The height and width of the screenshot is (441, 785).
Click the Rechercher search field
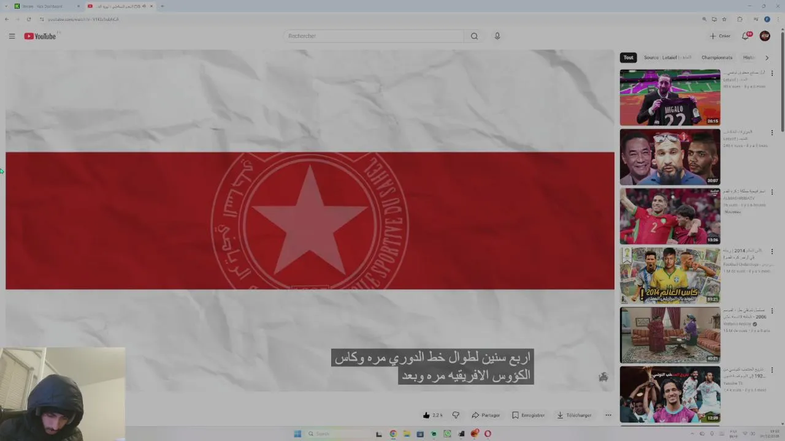[x=373, y=36]
